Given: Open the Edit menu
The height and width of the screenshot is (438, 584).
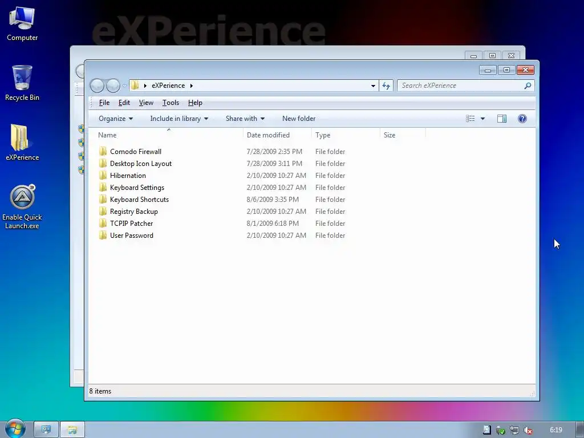Looking at the screenshot, I should coord(124,103).
